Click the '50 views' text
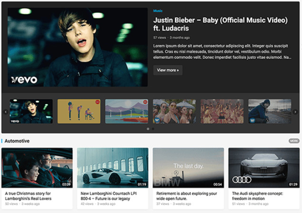 pos(11,204)
